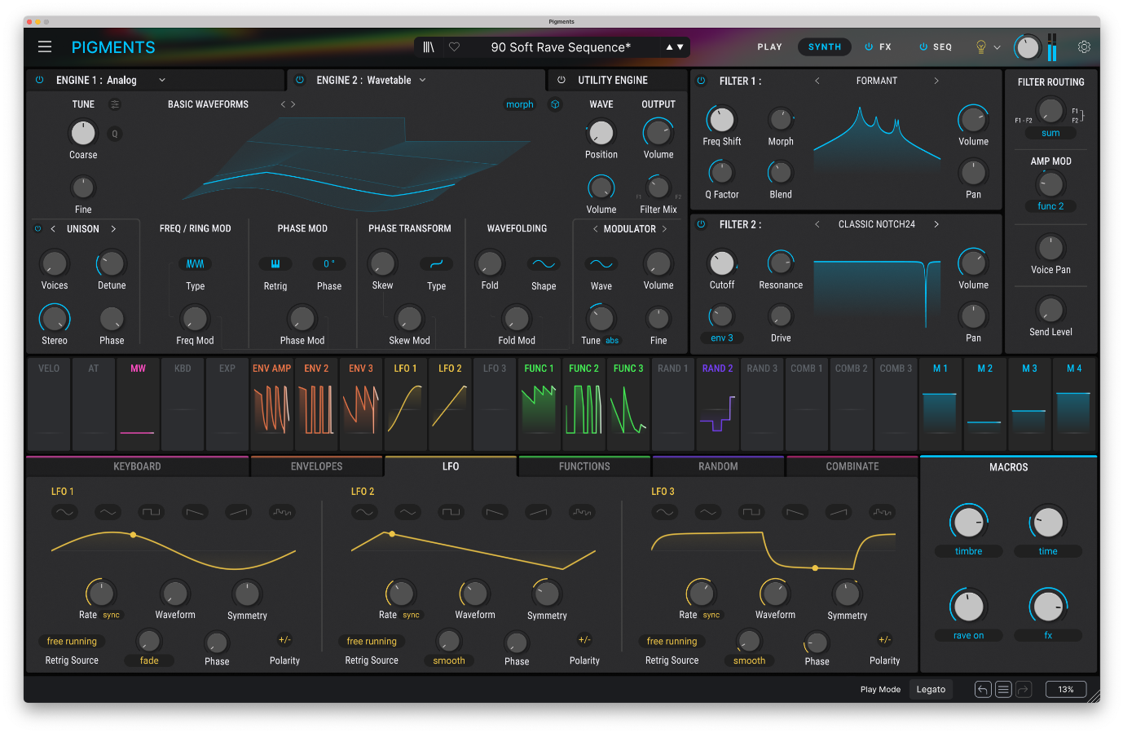
Task: Click the Tune quantize settings icon
Action: (115, 104)
